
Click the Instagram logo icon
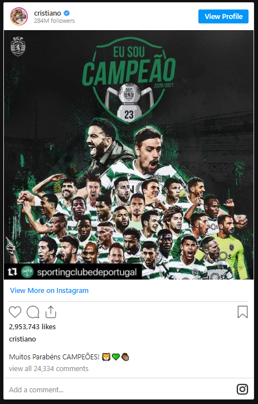242,389
